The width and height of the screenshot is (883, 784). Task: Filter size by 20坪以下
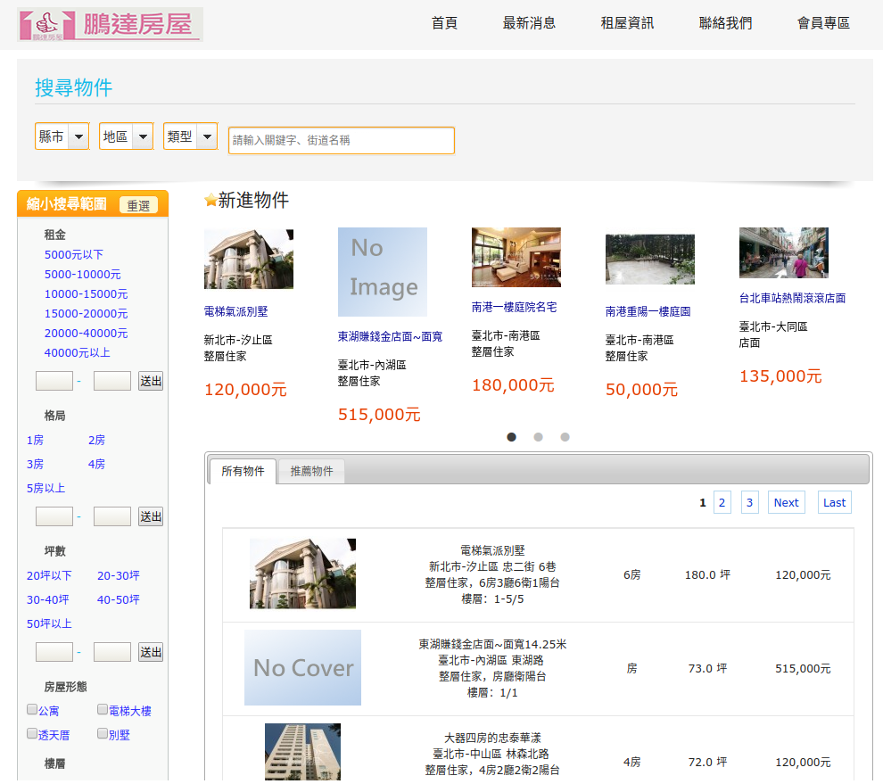[49, 575]
